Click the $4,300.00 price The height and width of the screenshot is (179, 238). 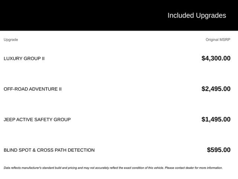tap(216, 58)
